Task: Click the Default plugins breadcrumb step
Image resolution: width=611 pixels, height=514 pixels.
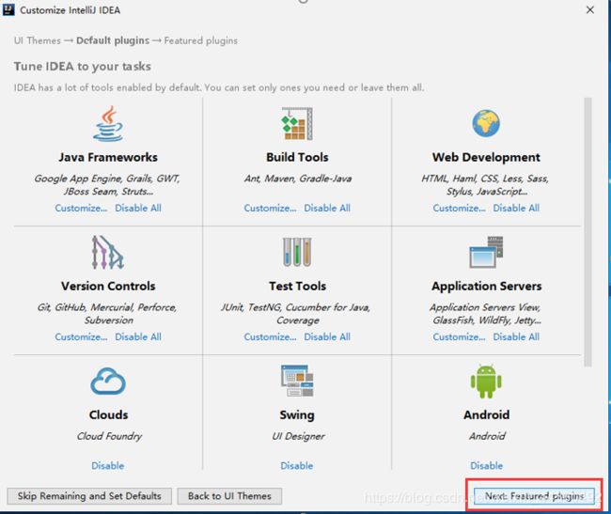Action: tap(113, 40)
